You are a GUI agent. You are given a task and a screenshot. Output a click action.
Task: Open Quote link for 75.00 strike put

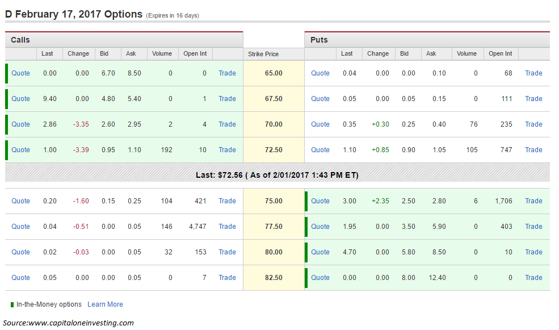(320, 201)
